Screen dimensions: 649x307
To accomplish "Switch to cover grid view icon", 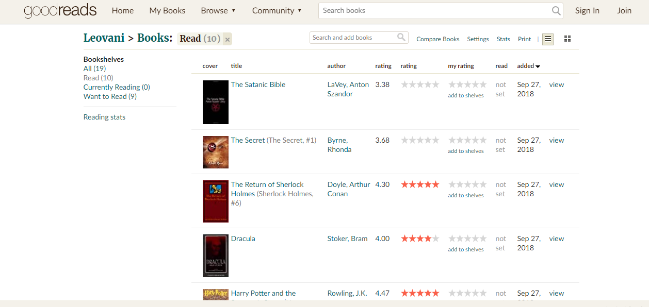I will 567,39.
